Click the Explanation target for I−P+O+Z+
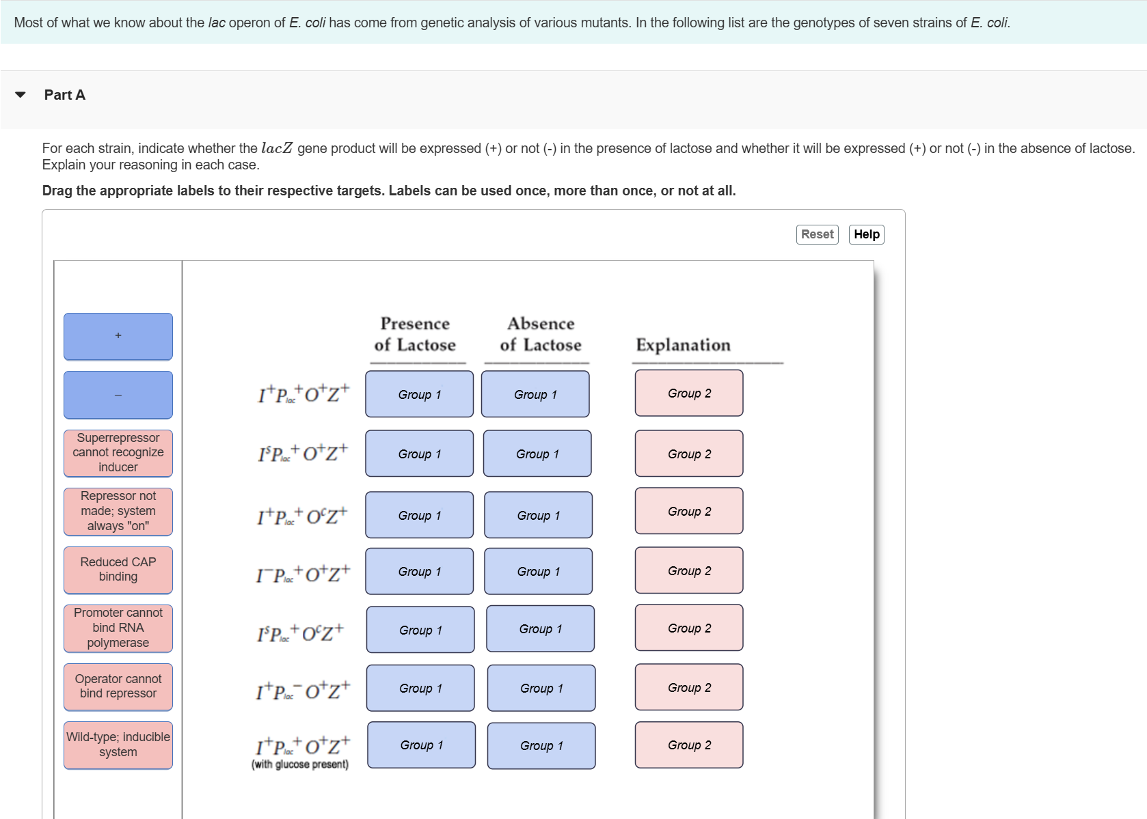Screen dimensions: 1147x819 pyautogui.click(x=688, y=570)
